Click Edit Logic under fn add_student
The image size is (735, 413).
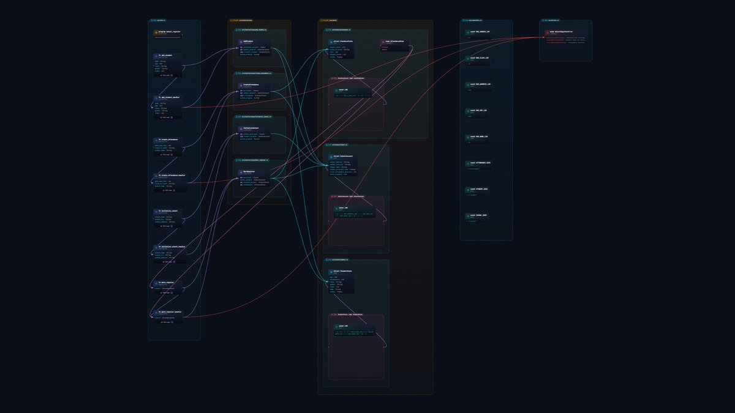[x=166, y=75]
